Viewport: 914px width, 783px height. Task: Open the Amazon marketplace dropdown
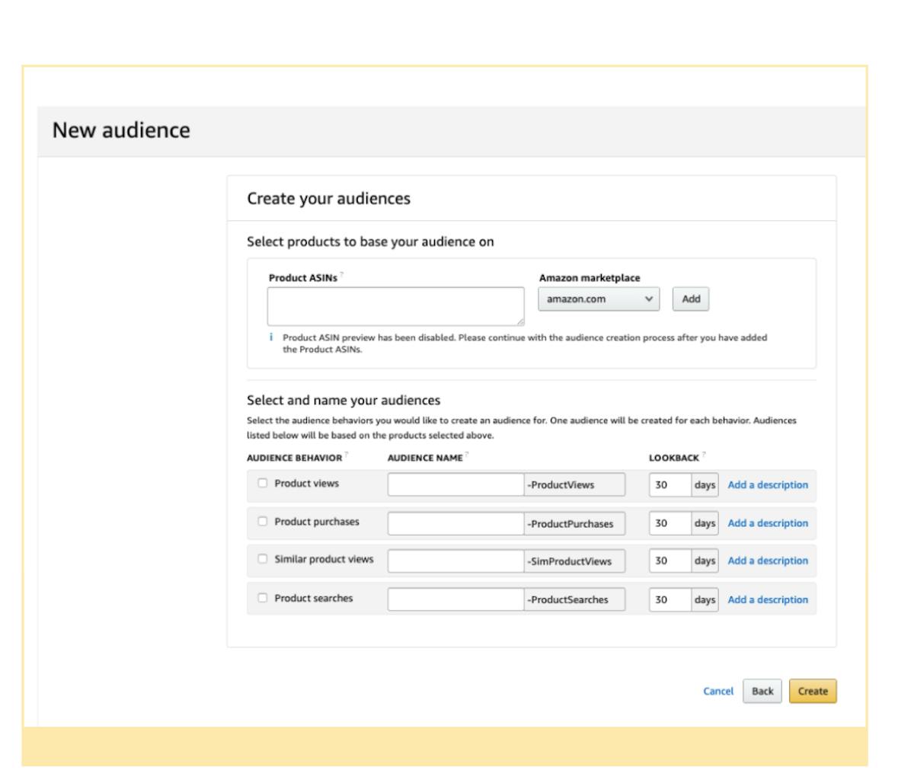(x=599, y=299)
